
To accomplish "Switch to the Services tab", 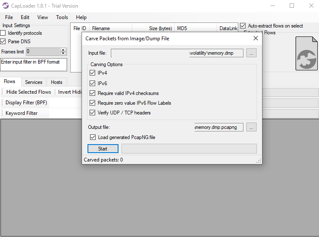I will click(34, 82).
